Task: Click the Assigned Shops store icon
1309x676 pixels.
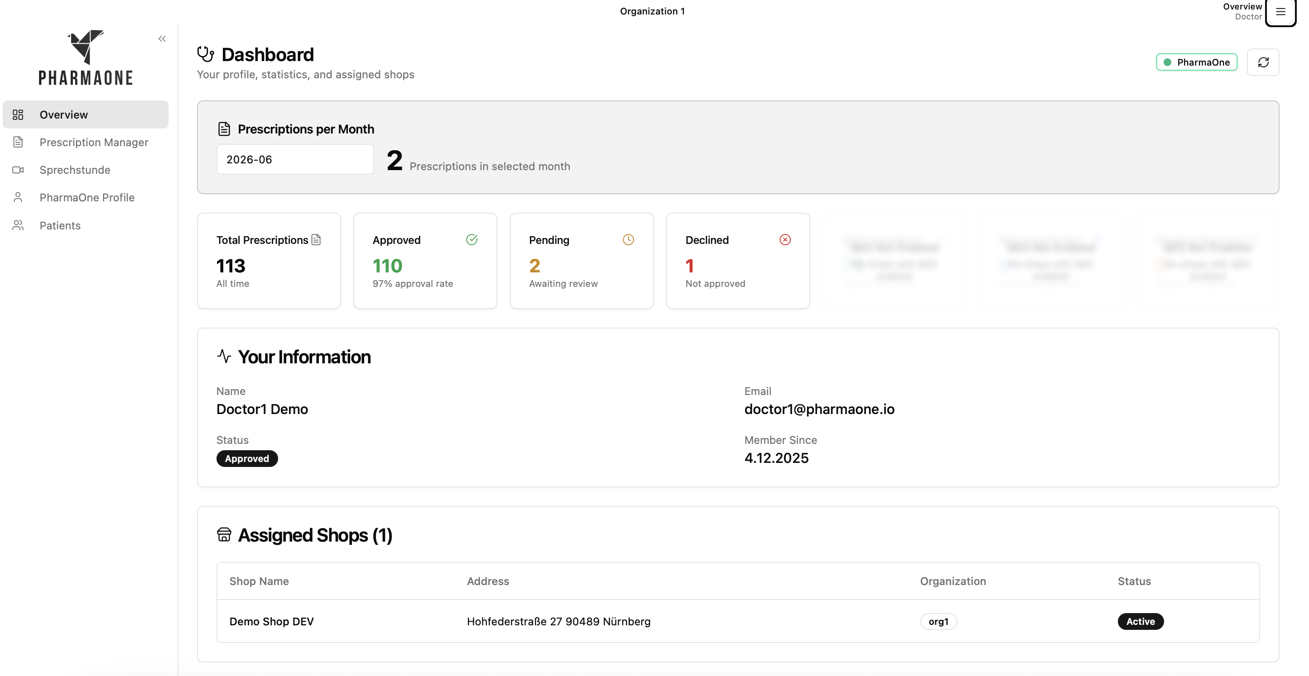Action: (x=224, y=534)
